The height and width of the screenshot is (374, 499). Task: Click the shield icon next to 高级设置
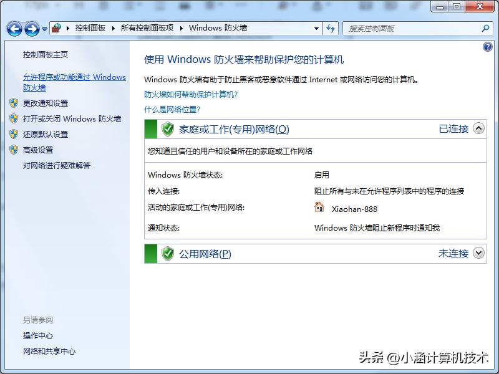14,150
